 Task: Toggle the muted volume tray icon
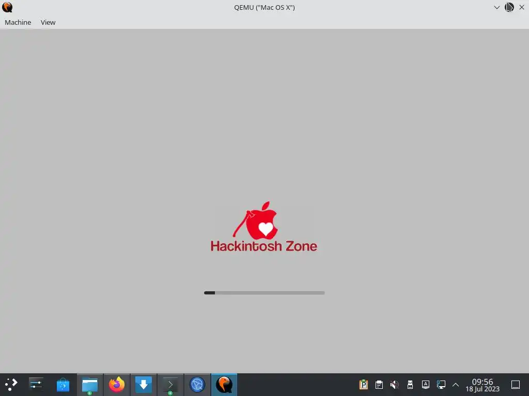pos(394,385)
